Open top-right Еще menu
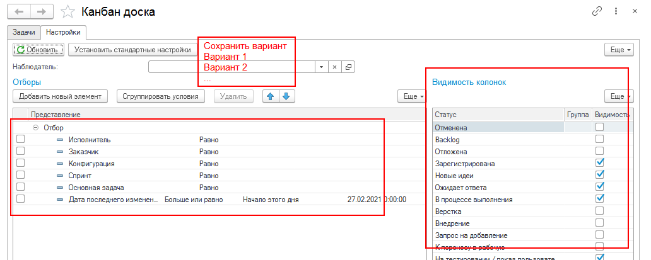 click(619, 50)
